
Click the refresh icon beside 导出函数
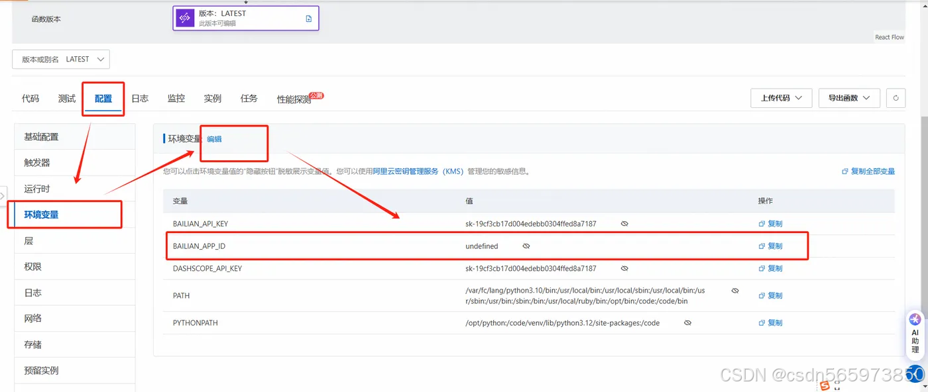click(x=896, y=98)
